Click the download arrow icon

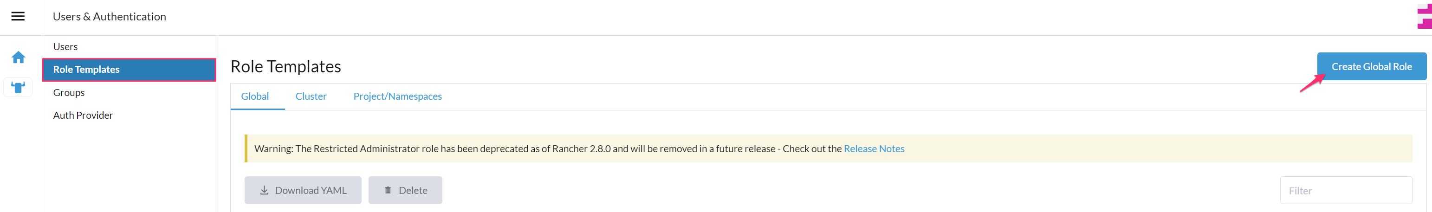pos(264,190)
